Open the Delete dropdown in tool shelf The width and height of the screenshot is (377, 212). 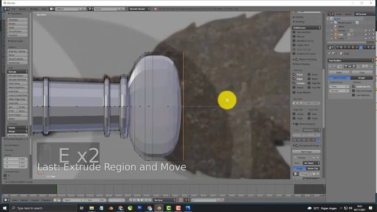point(18,128)
